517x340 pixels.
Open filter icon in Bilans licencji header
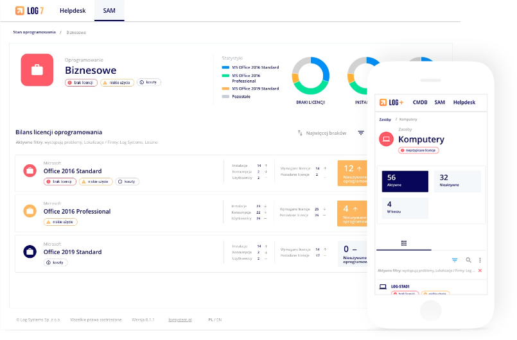pos(361,133)
